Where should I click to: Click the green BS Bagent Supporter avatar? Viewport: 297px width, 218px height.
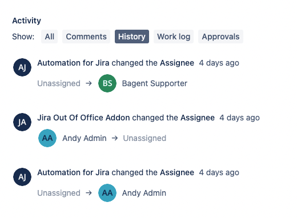point(107,83)
